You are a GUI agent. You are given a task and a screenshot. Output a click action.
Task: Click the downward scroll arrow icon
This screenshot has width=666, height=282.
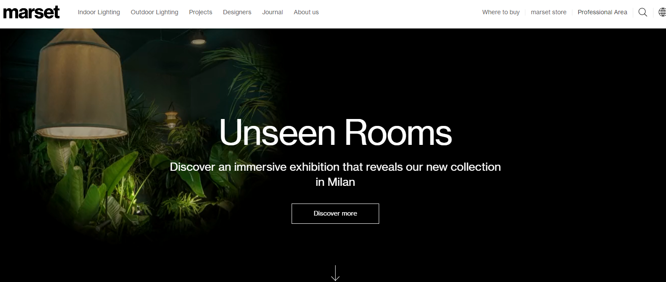point(335,273)
